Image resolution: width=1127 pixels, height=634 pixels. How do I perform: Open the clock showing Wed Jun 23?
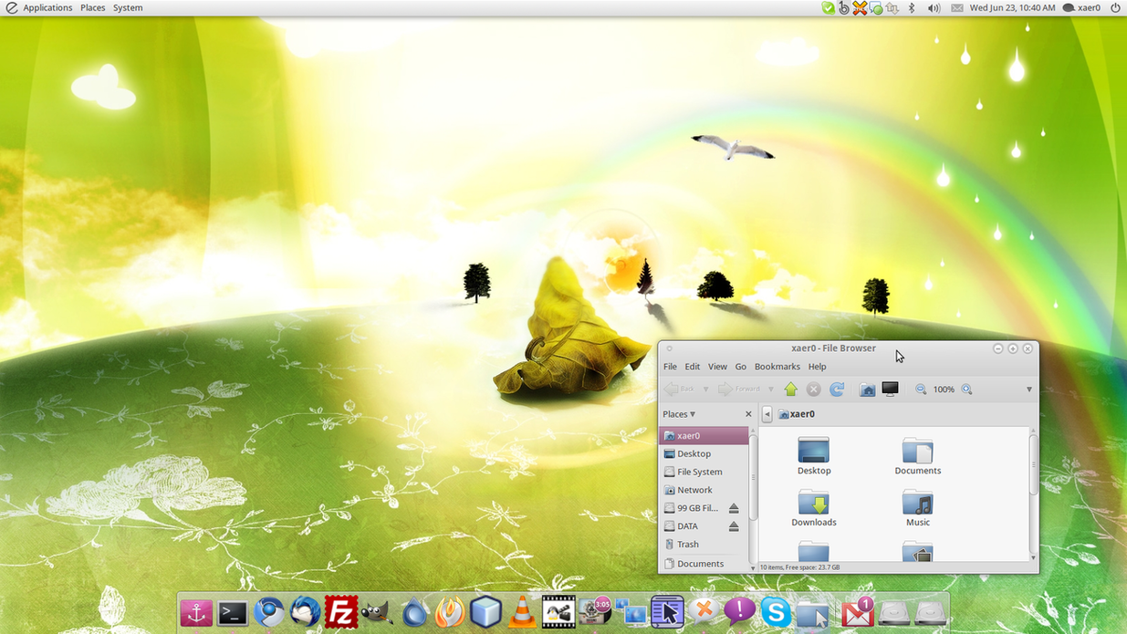(x=1012, y=8)
